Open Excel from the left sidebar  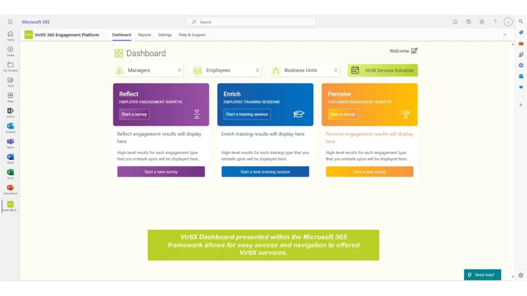click(10, 173)
